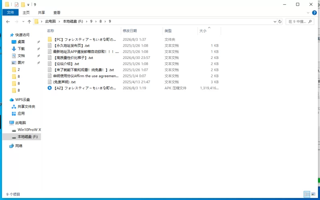This screenshot has width=320, height=200.
Task: Select the 【高质量性价比梯子】.txt file
Action: tap(73, 58)
